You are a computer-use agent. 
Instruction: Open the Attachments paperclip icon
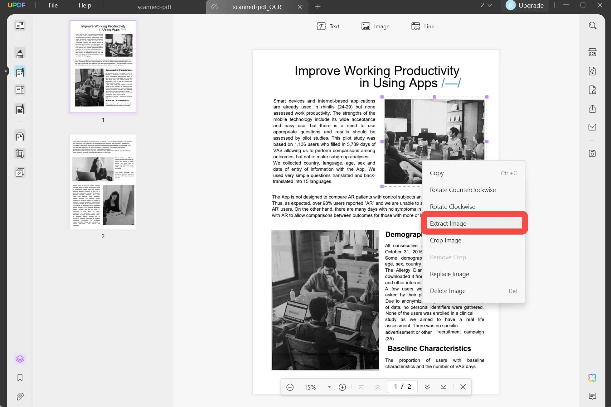coord(20,396)
